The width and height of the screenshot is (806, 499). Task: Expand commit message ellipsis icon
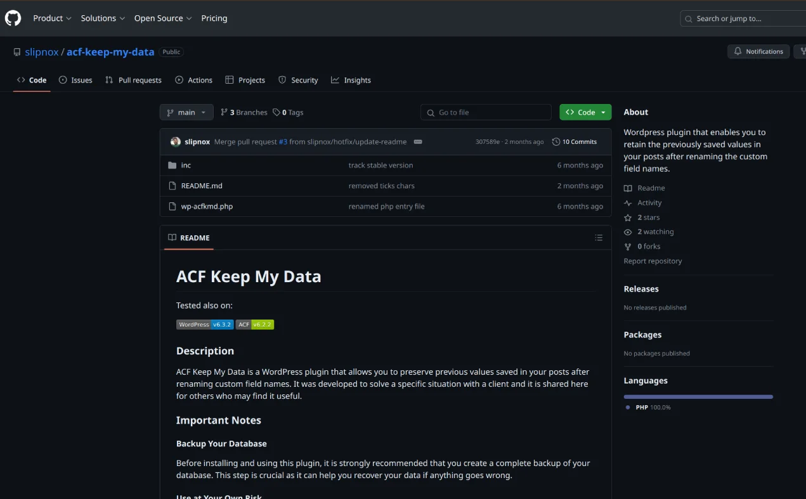418,141
